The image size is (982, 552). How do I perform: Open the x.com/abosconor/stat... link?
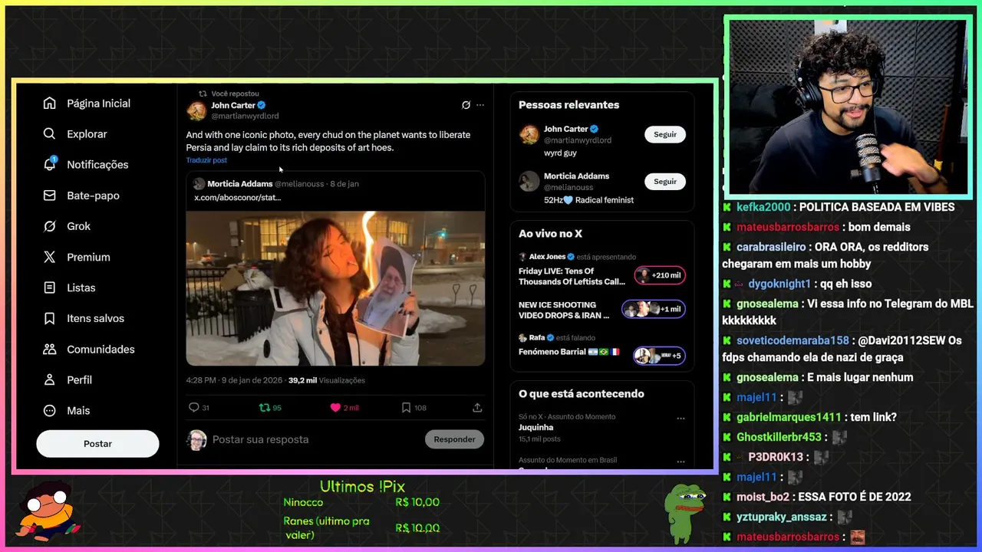[x=238, y=198]
